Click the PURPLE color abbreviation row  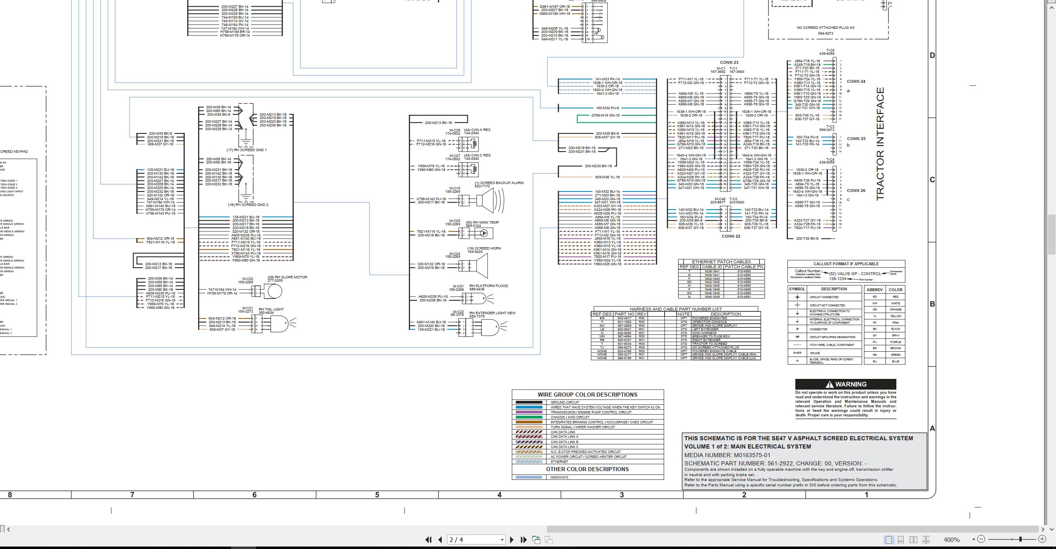point(884,342)
